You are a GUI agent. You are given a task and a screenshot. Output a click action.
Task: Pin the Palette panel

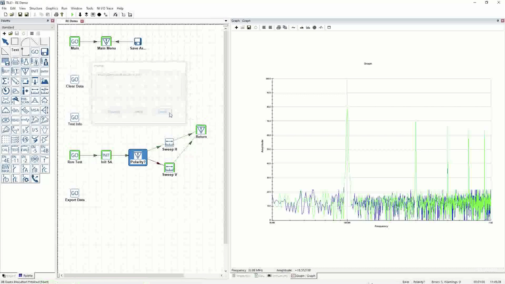tap(48, 20)
